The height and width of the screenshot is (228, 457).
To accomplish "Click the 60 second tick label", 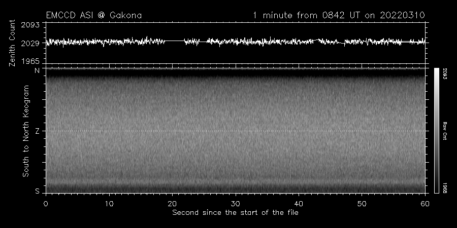I will (x=425, y=204).
